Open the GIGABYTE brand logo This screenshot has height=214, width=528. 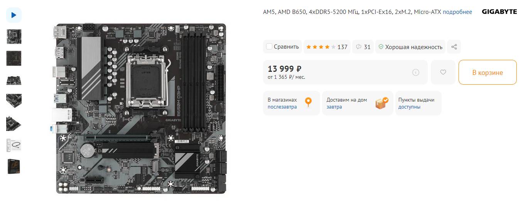(499, 12)
